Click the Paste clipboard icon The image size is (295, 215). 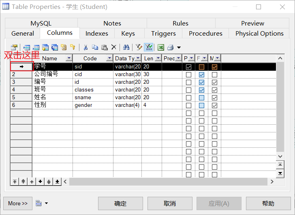104,47
